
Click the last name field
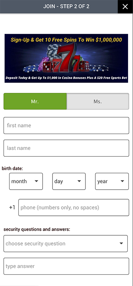point(66,148)
